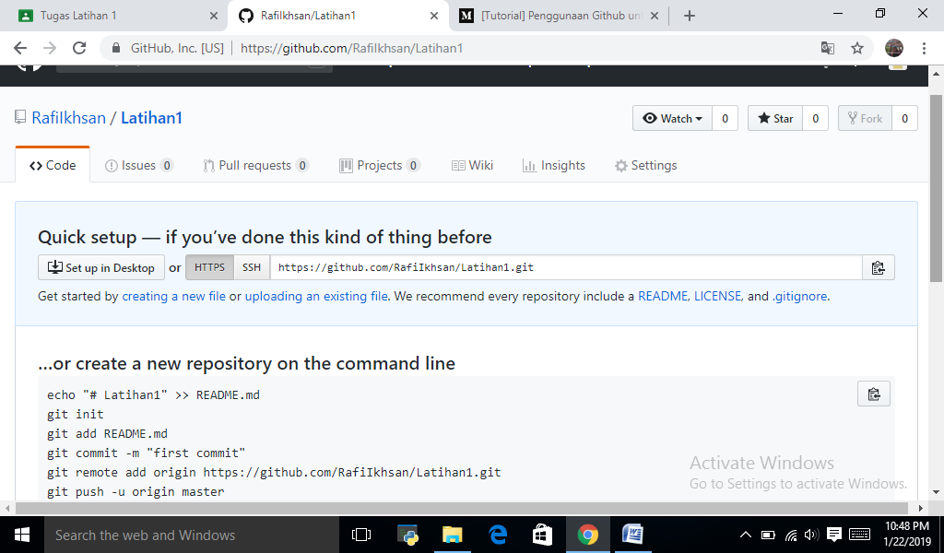Switch to the Issues tab
Image resolution: width=944 pixels, height=553 pixels.
tap(138, 165)
